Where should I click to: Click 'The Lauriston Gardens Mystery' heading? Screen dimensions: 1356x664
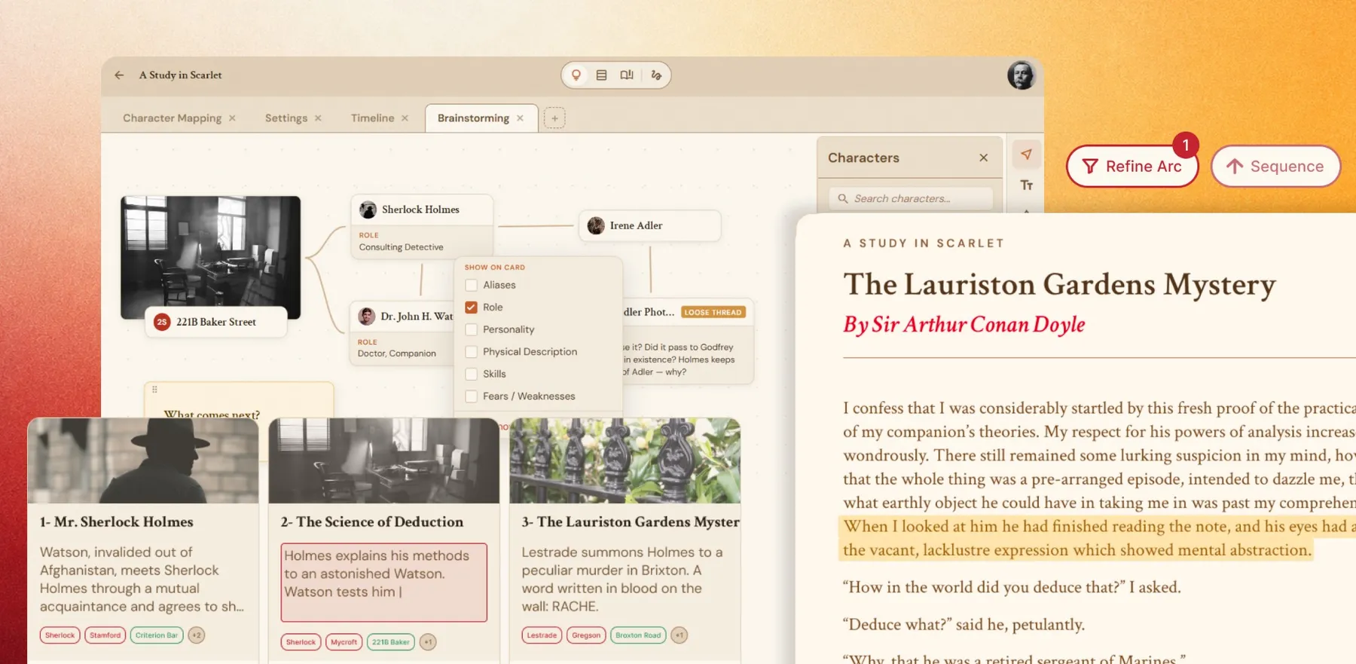[1059, 285]
